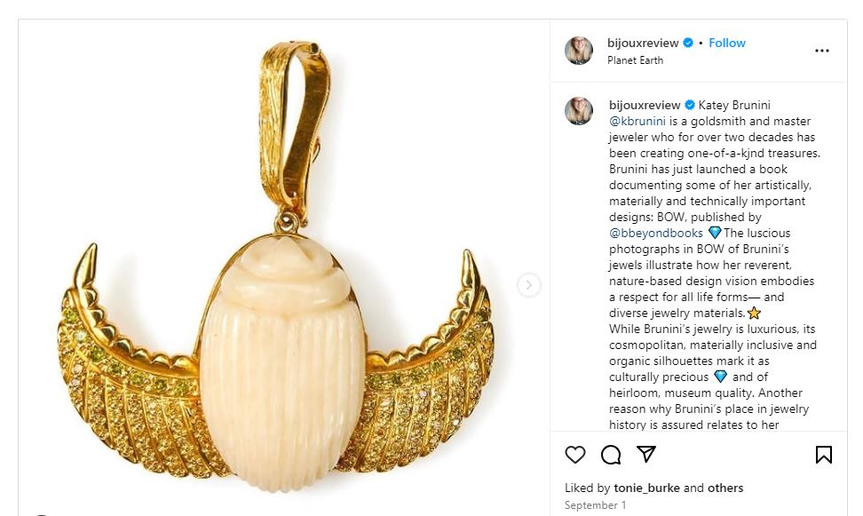
Task: Click the verified badge in post header
Action: (x=687, y=43)
